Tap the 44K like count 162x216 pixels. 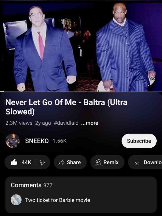click(26, 162)
